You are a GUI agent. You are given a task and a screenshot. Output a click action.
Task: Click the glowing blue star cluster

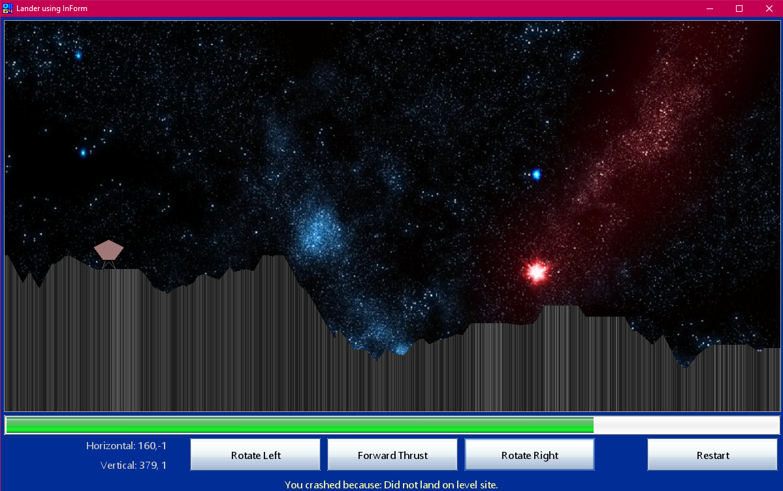319,230
